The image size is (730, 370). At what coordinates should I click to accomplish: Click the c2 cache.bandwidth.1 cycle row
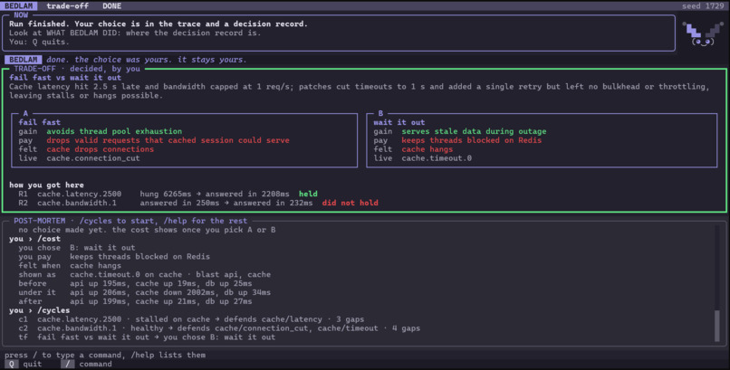(219, 328)
